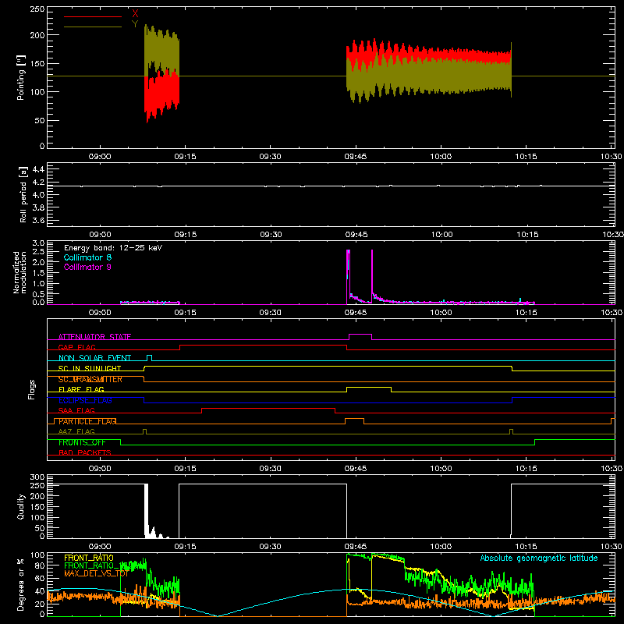Click the 3.0 tick on modulation axis
This screenshot has width=624, height=624.
point(38,243)
